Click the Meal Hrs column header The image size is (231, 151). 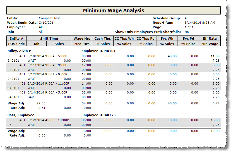coord(81,44)
